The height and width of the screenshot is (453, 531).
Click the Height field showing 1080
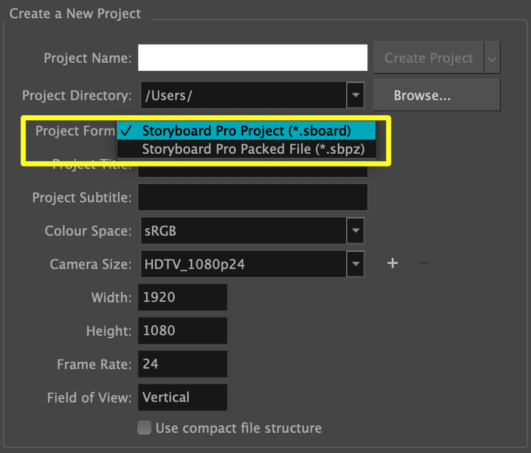182,331
